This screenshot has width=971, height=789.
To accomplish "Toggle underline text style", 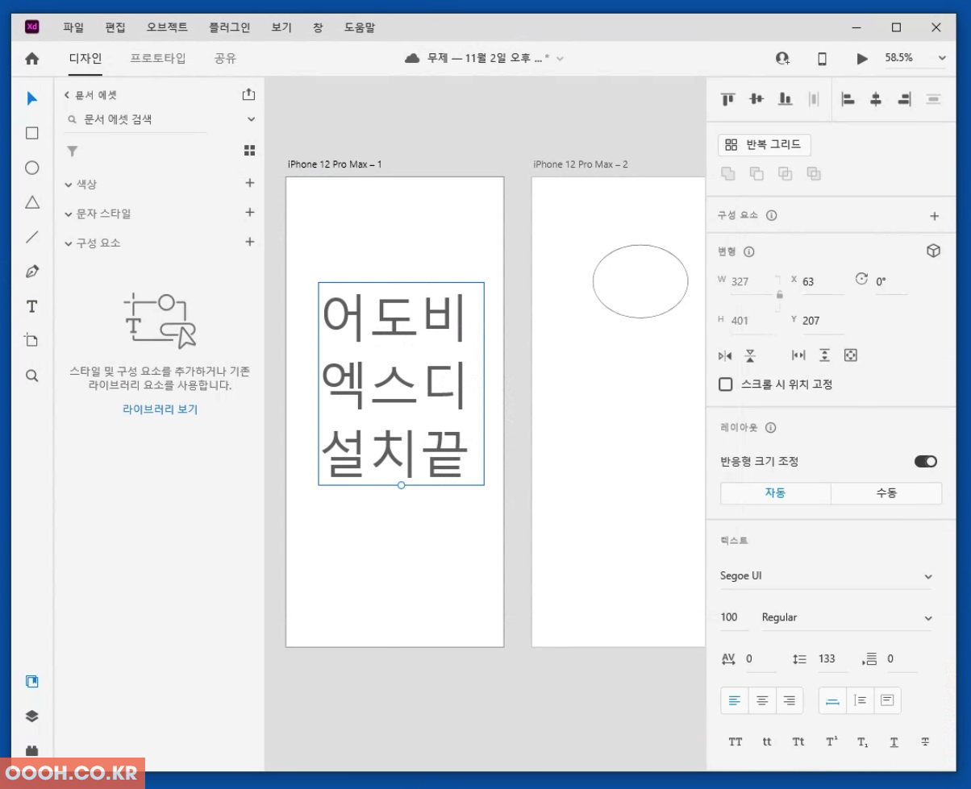I will 894,741.
